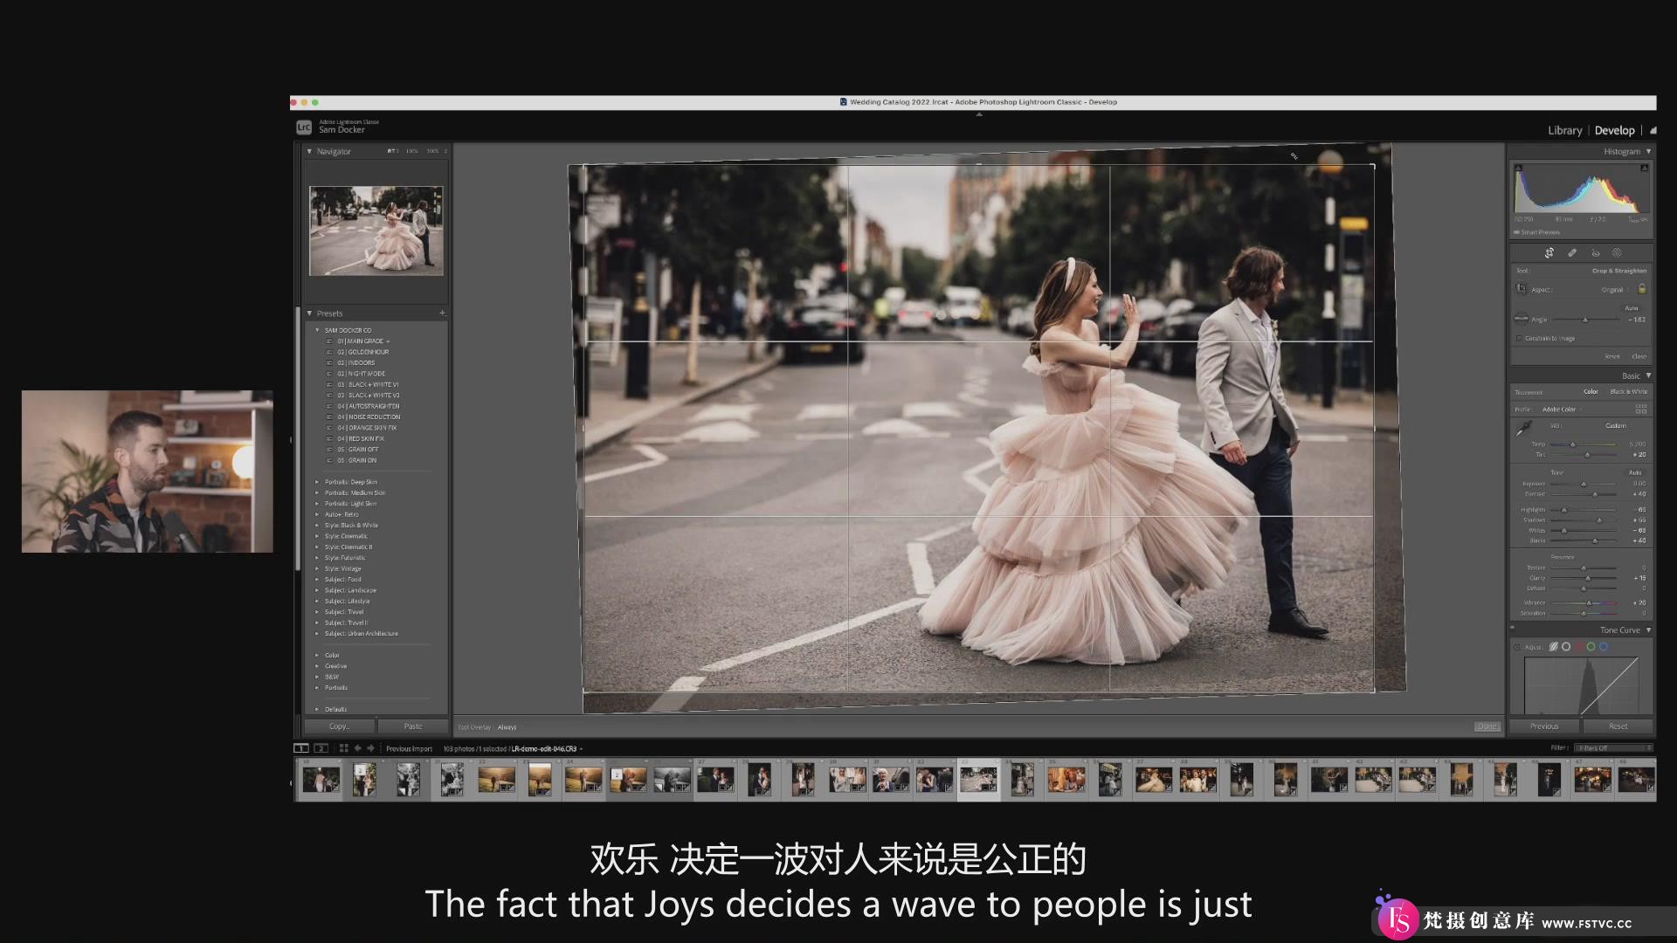This screenshot has width=1677, height=943.
Task: Adjust the Temp slider handle
Action: coord(1573,444)
